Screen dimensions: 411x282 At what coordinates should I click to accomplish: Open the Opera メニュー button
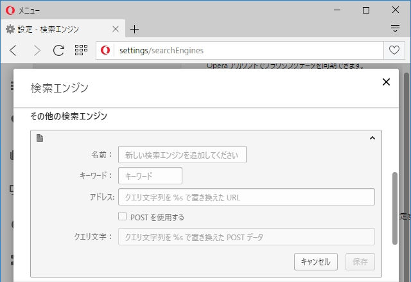(23, 10)
